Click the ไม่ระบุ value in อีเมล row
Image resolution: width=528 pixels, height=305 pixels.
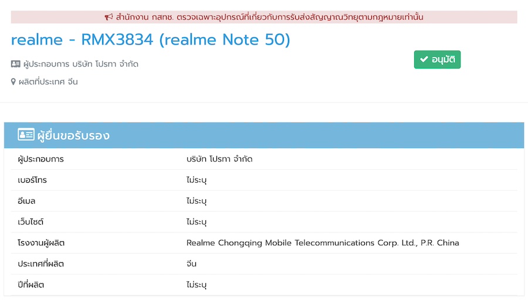[x=197, y=201]
